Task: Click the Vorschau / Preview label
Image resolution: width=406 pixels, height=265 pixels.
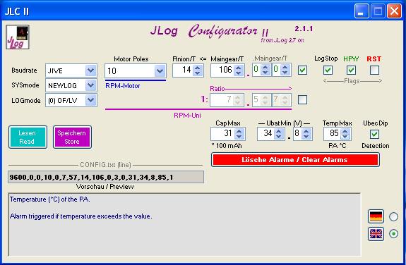Action: pyautogui.click(x=105, y=186)
